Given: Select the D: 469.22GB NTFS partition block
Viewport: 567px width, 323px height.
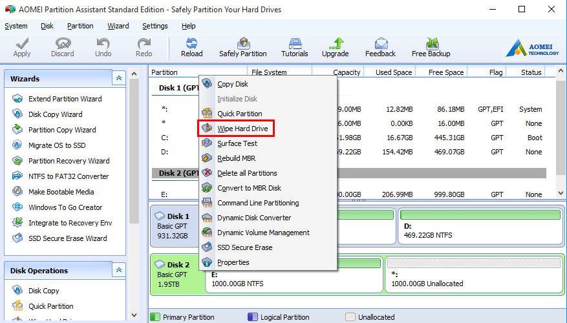Looking at the screenshot, I should coord(480,226).
